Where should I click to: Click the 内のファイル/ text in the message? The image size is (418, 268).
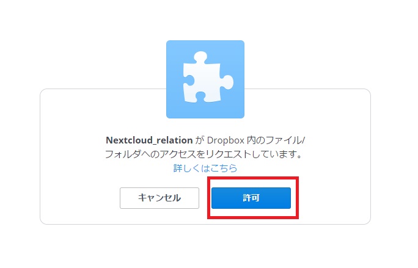[x=276, y=140]
